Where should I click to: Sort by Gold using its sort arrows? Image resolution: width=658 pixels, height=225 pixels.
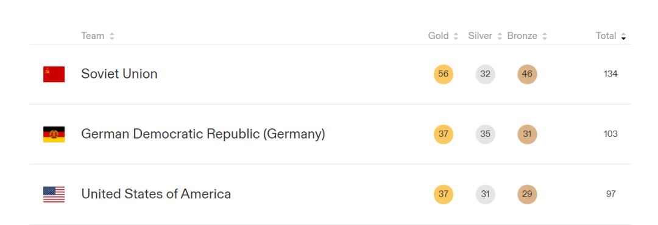[x=456, y=36]
